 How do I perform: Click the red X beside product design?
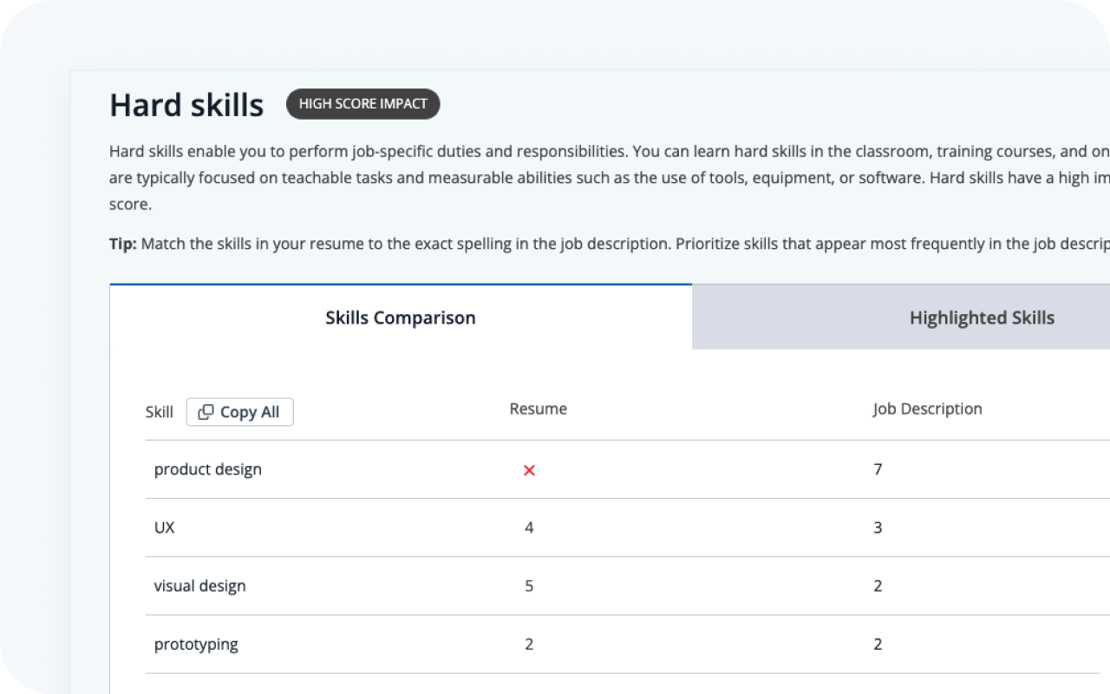[x=529, y=469]
